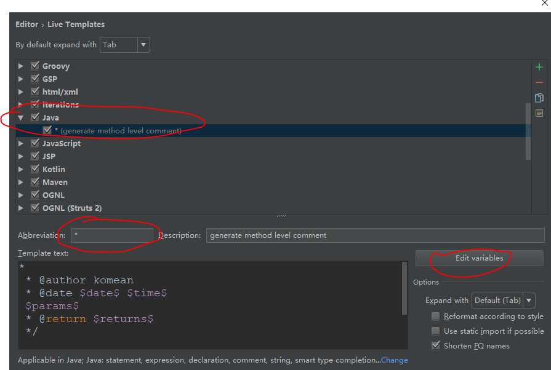Select the JavaScript group in the list
The height and width of the screenshot is (370, 551).
coord(61,143)
